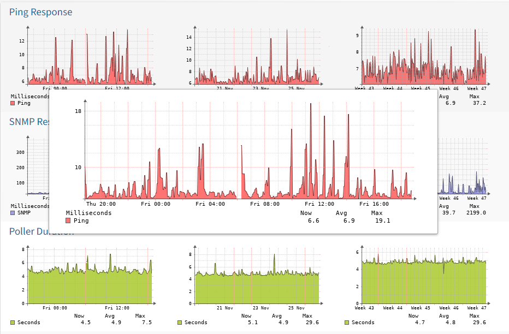Click the SNMP legend label
Viewport: 509px width, 334px height.
(x=24, y=213)
